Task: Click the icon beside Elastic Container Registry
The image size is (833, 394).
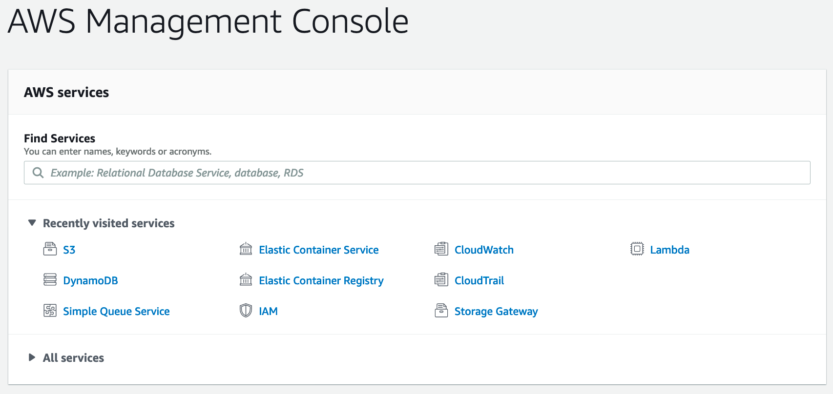Action: pyautogui.click(x=246, y=280)
